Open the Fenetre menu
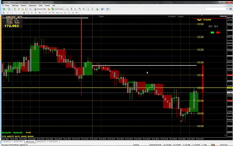 (x=47, y=6)
